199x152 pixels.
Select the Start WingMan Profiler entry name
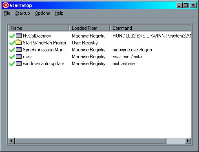tap(44, 43)
